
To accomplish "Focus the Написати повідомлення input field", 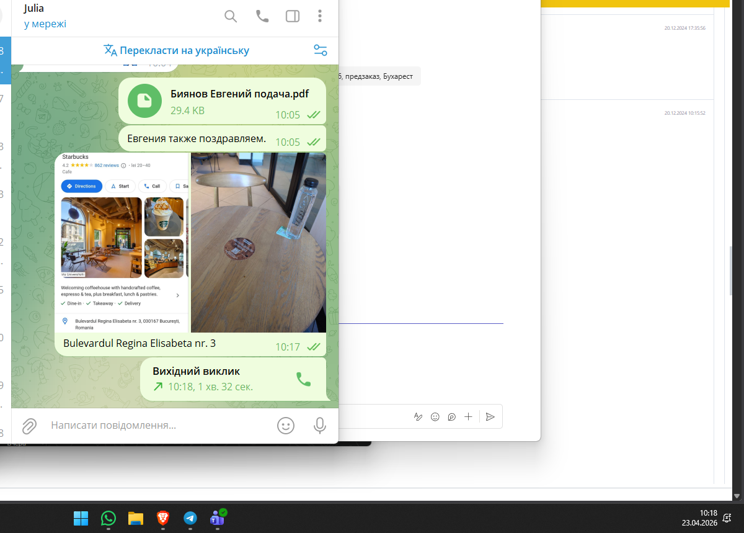I will (x=158, y=426).
